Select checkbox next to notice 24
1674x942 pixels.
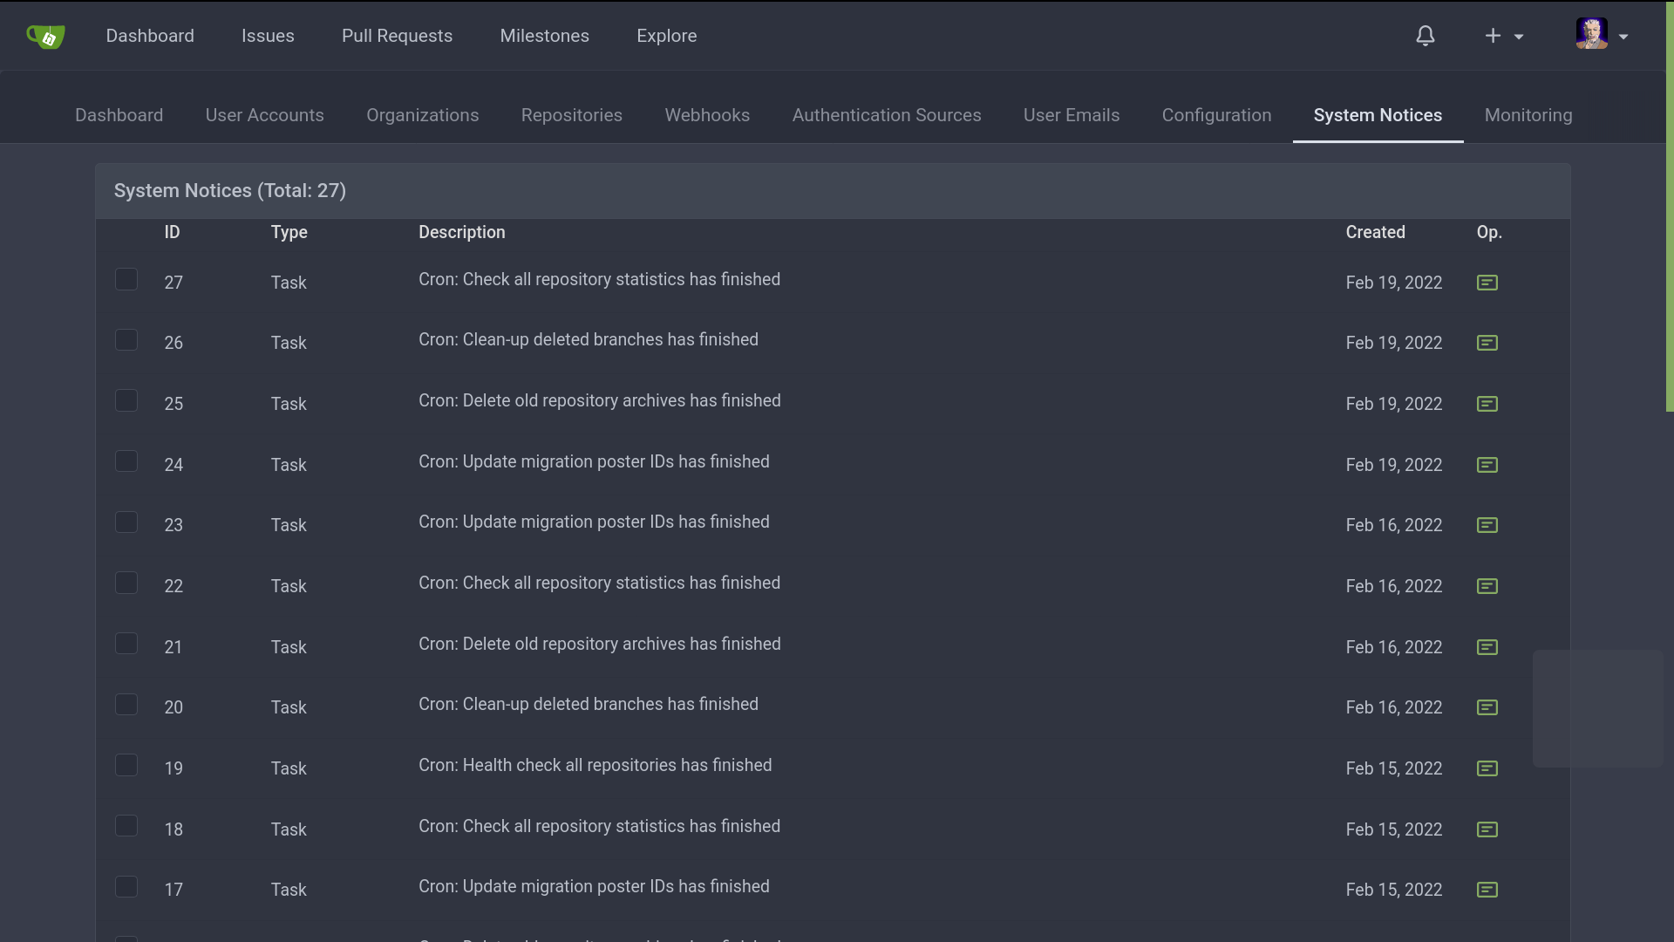[126, 461]
